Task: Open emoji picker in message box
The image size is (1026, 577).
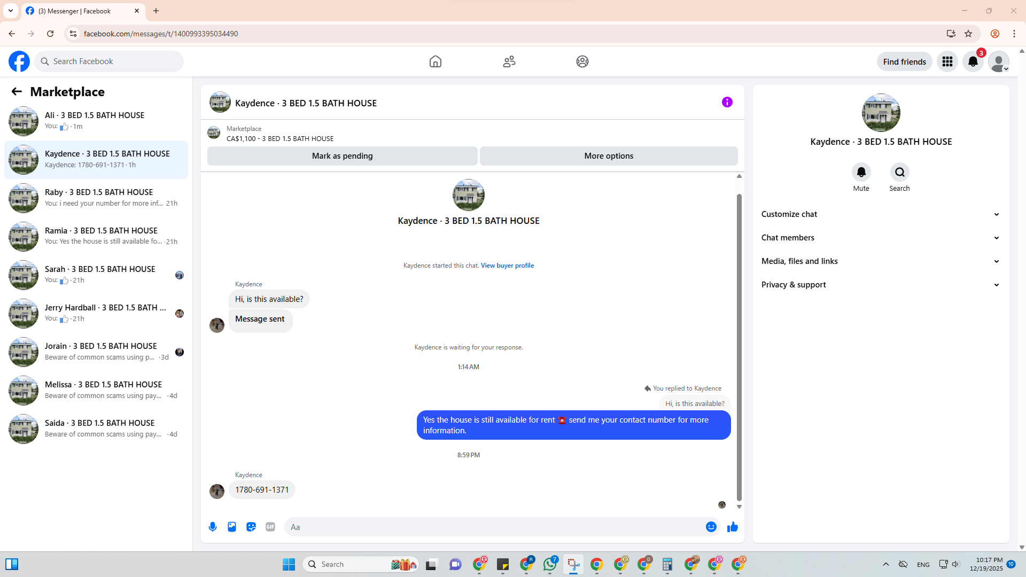Action: (x=711, y=527)
